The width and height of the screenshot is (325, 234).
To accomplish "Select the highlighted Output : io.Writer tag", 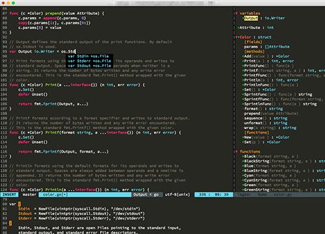I will click(x=265, y=18).
